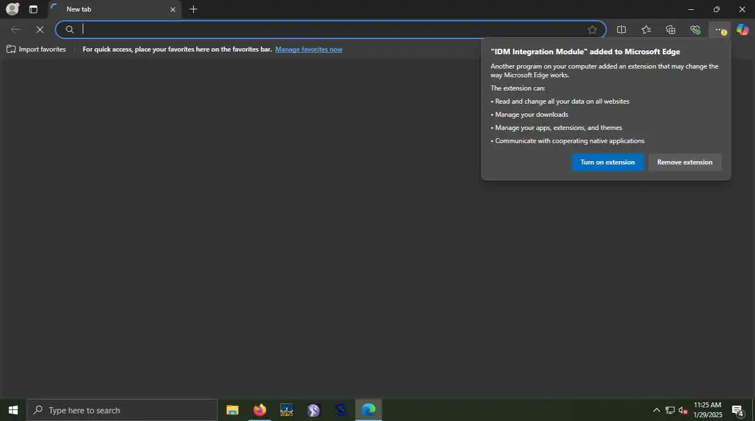Minimize the Edge window

pos(691,9)
